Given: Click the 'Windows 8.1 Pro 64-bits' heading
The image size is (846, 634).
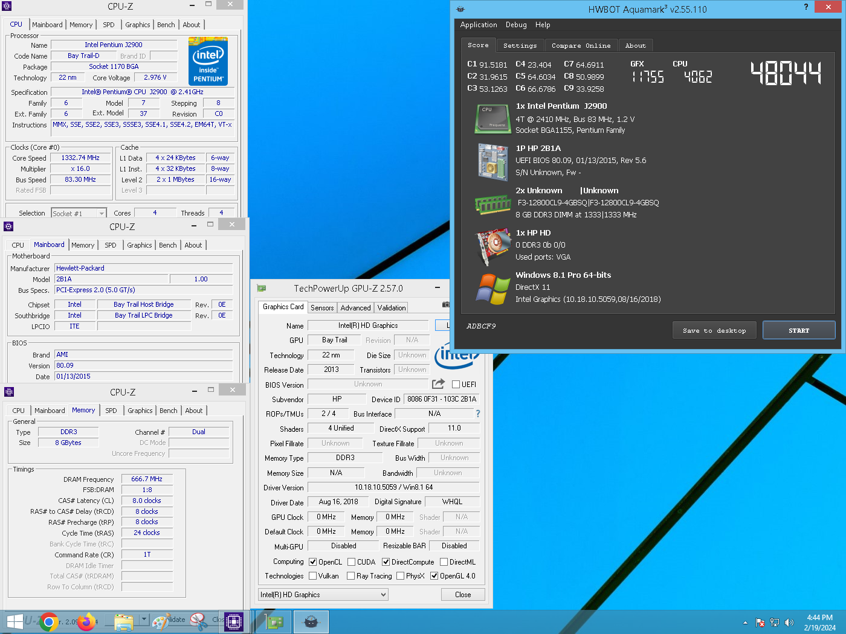Looking at the screenshot, I should pyautogui.click(x=563, y=275).
